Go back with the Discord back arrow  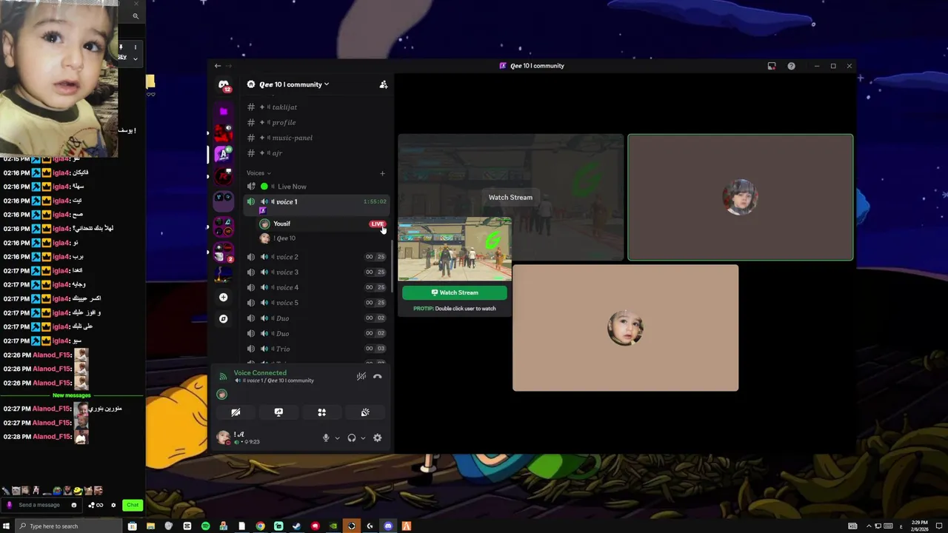[218, 66]
